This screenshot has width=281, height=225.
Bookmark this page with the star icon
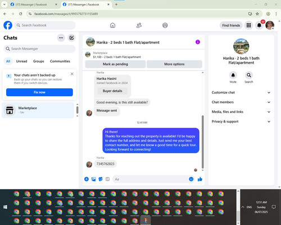pos(257,14)
